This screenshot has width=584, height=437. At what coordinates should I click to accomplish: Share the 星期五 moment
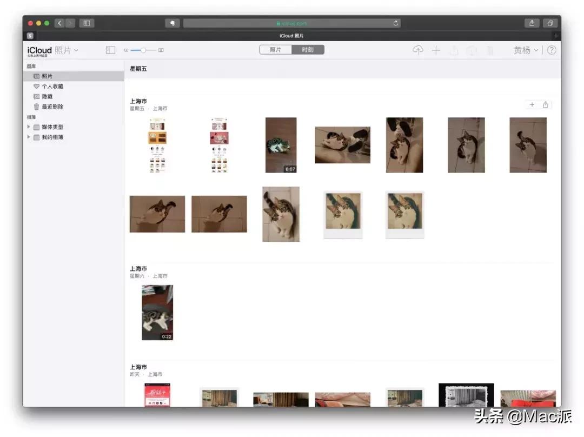[x=545, y=105]
